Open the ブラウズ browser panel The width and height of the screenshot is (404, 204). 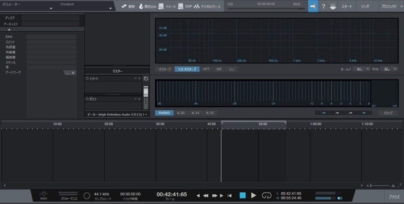tap(394, 197)
